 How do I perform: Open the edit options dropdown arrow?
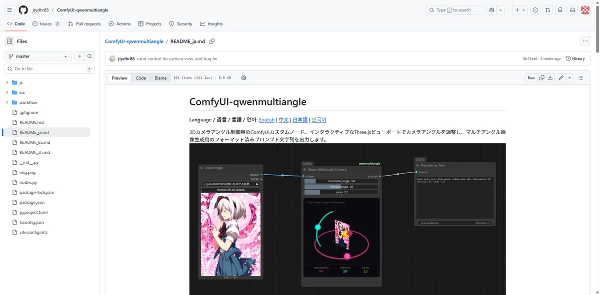pos(569,78)
